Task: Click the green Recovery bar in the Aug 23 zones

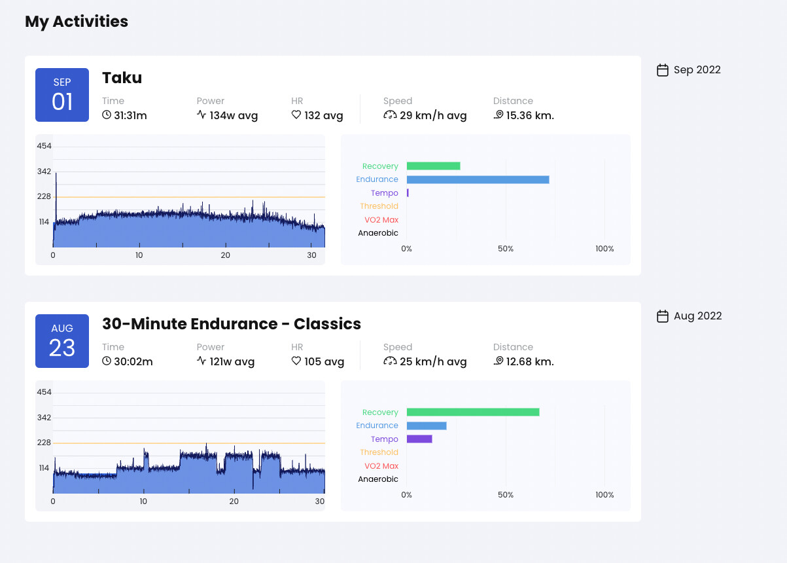Action: tap(473, 412)
